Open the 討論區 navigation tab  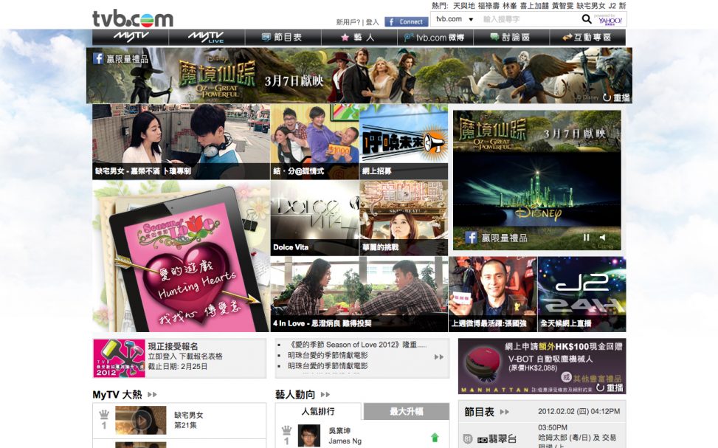click(x=511, y=37)
